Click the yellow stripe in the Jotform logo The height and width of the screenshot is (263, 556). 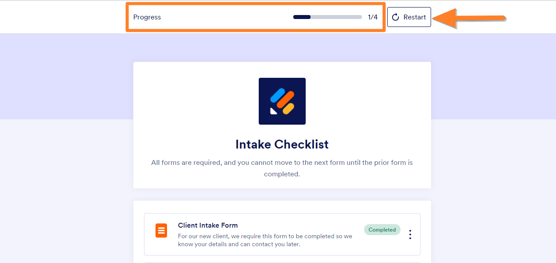[288, 109]
